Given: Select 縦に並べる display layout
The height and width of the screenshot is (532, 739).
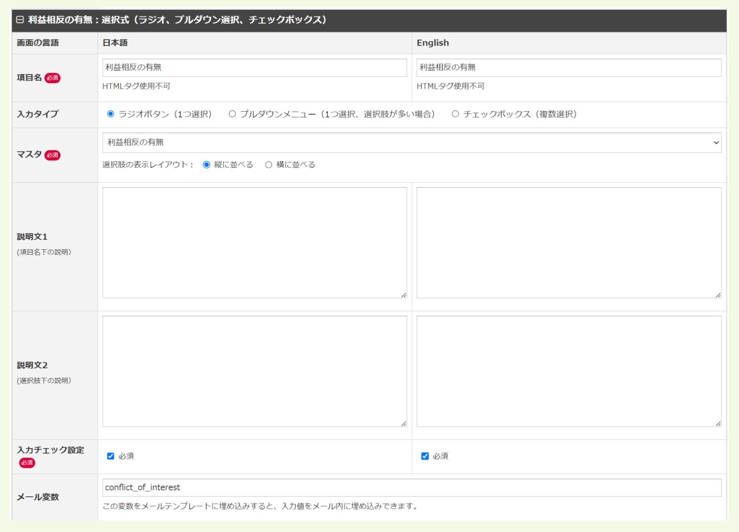Looking at the screenshot, I should tap(206, 164).
